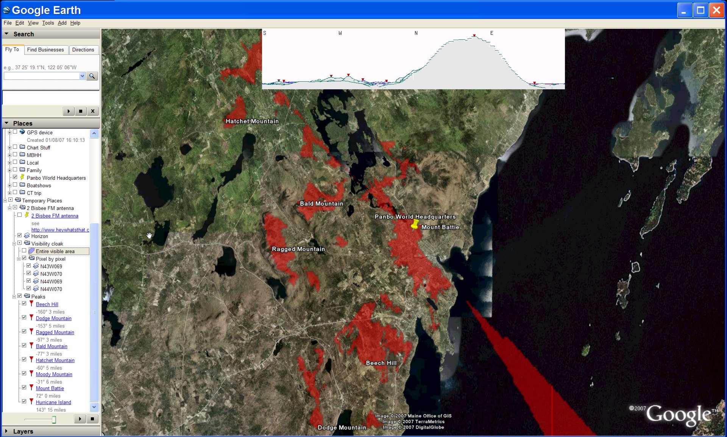Check the GPS device checkbox
The image size is (727, 437).
(15, 132)
